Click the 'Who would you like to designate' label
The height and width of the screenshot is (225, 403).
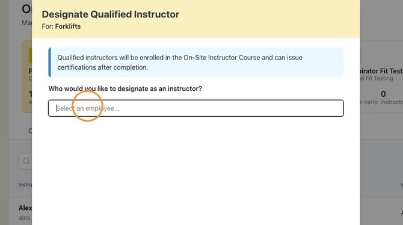click(125, 88)
